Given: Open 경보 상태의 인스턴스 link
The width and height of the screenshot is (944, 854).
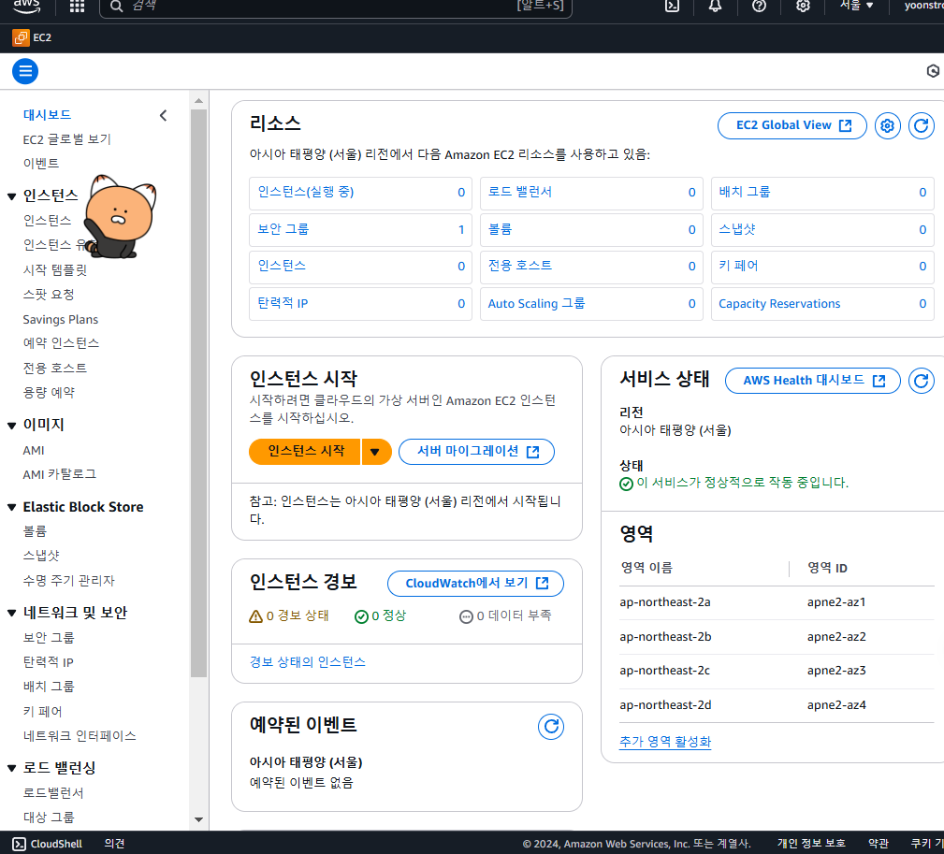Looking at the screenshot, I should click(x=308, y=662).
